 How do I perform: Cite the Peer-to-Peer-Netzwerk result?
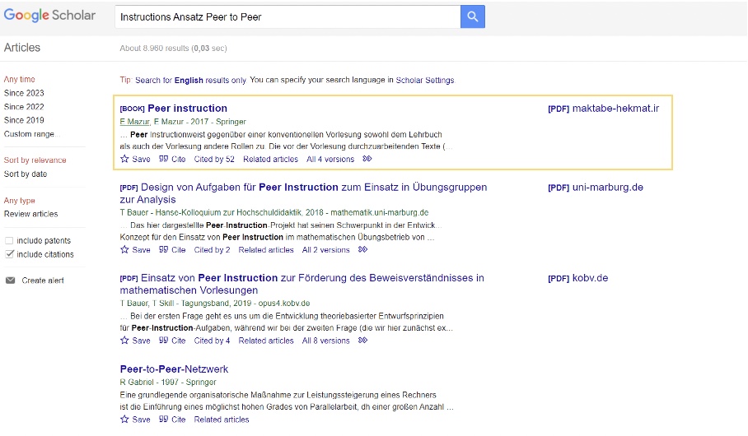click(x=172, y=420)
